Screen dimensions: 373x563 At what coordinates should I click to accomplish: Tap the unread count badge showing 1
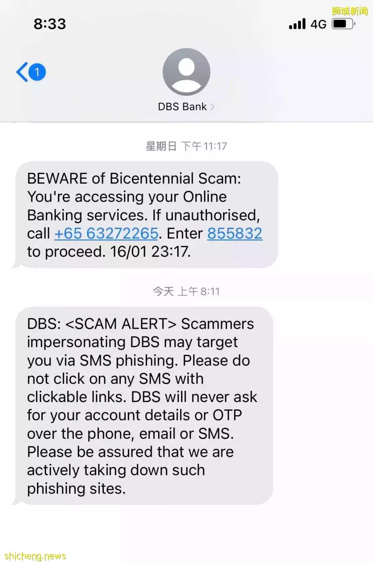click(37, 72)
